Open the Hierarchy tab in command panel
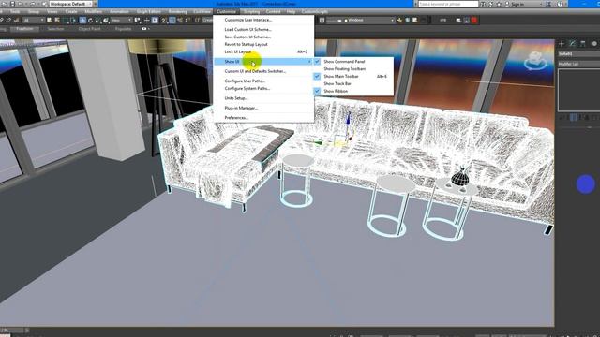The width and height of the screenshot is (600, 337). tap(583, 44)
